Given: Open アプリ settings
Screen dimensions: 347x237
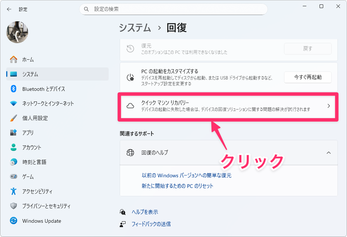Looking at the screenshot, I should click(x=57, y=133).
